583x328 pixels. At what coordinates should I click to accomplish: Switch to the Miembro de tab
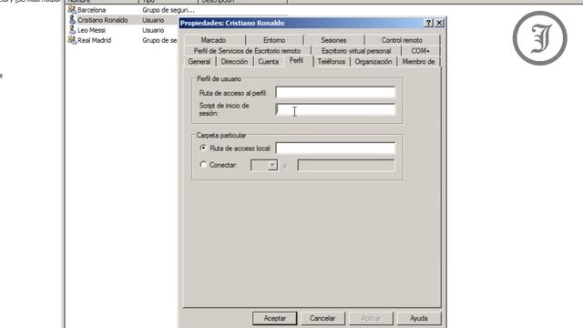coord(419,61)
